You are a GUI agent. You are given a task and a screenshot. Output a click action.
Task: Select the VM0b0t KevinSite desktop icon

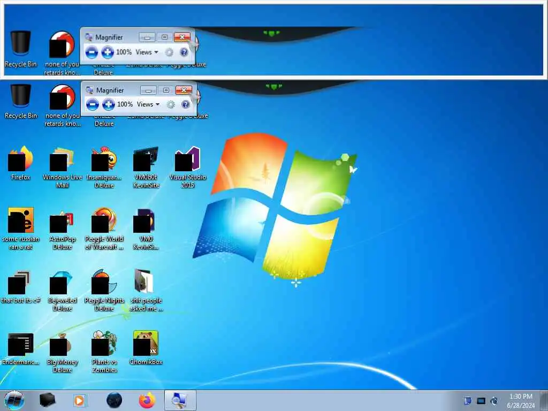coord(146,167)
